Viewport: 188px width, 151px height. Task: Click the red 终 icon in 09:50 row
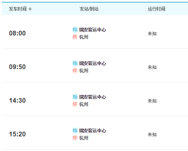pyautogui.click(x=75, y=71)
